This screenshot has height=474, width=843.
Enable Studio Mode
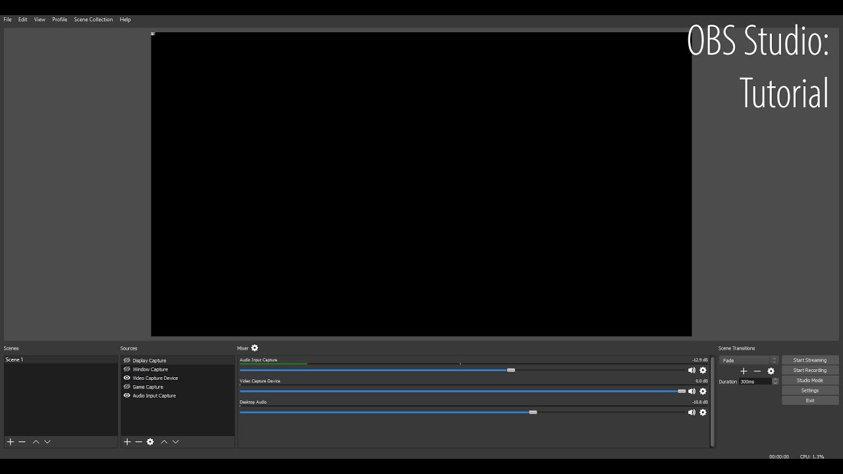click(x=810, y=381)
